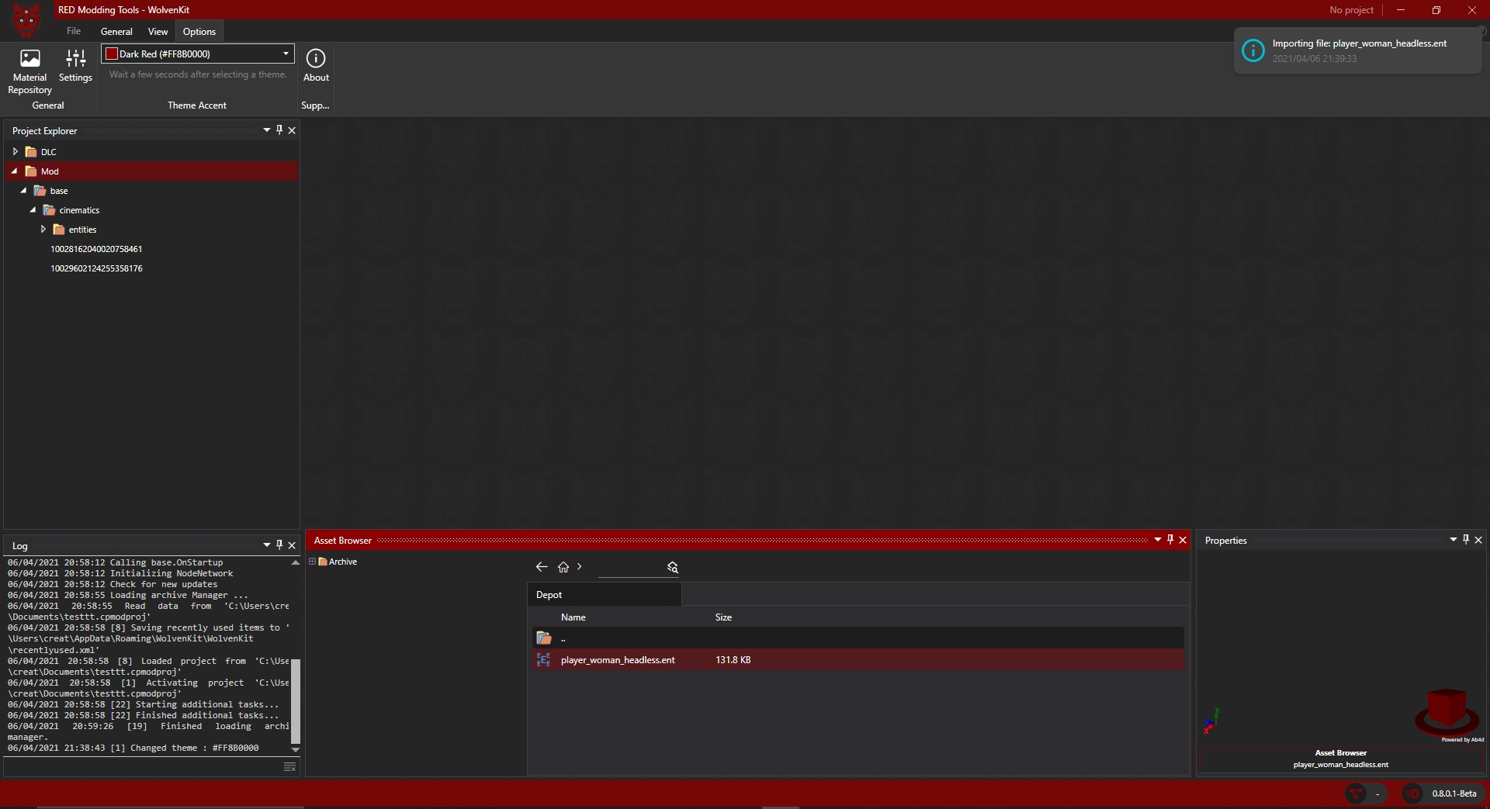Open Settings from the Options ribbon

click(x=75, y=66)
